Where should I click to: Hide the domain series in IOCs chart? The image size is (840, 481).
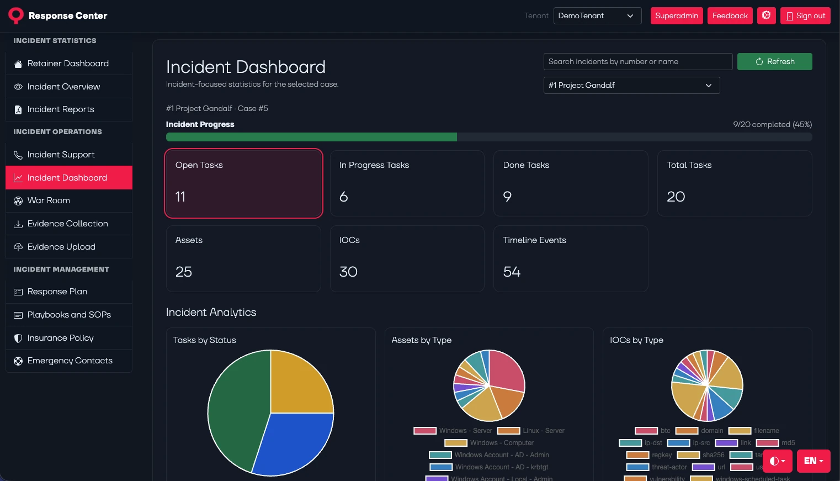(699, 431)
